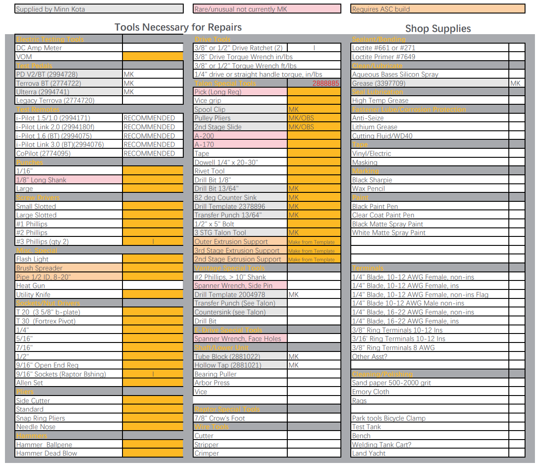539x467 pixels.
Task: Click the 'Terminals' section header
Action: [x=430, y=268]
